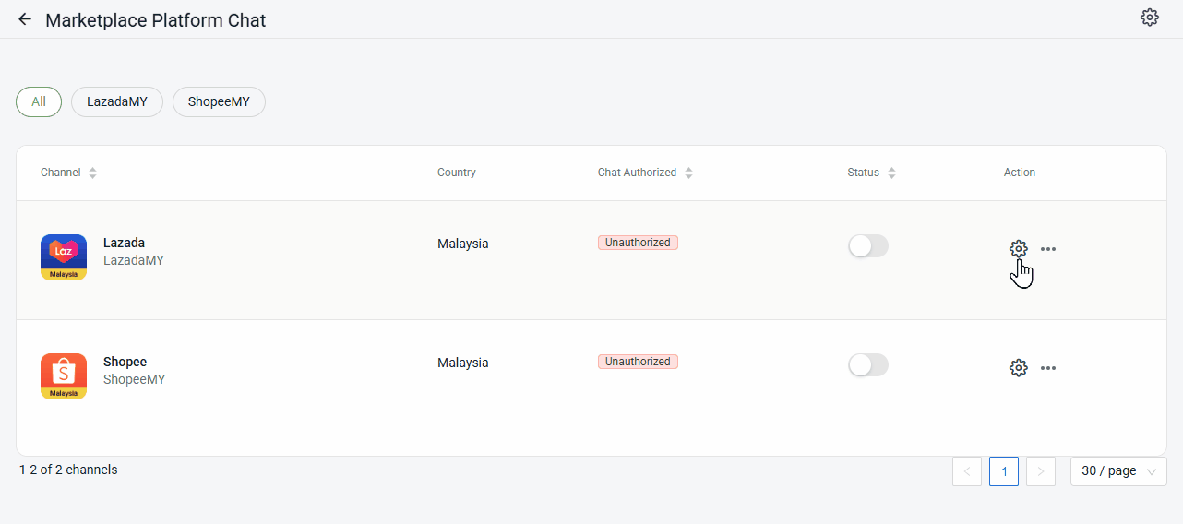Sort the table by Status column
This screenshot has width=1183, height=524.
[x=891, y=173]
